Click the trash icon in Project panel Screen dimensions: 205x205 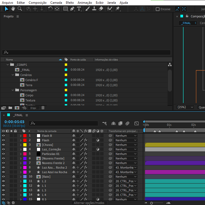click(x=43, y=108)
